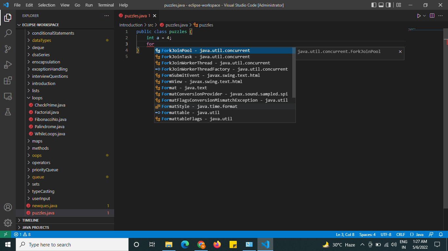The height and width of the screenshot is (251, 448).
Task: Open src via the breadcrumb bar
Action: (x=151, y=25)
